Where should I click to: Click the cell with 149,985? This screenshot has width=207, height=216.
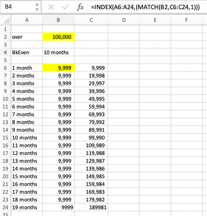(91, 176)
